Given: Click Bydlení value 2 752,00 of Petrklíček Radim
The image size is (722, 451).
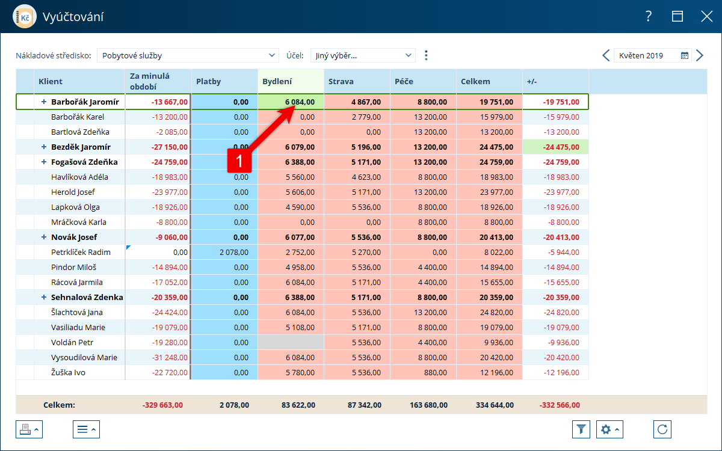Looking at the screenshot, I should pyautogui.click(x=291, y=253).
